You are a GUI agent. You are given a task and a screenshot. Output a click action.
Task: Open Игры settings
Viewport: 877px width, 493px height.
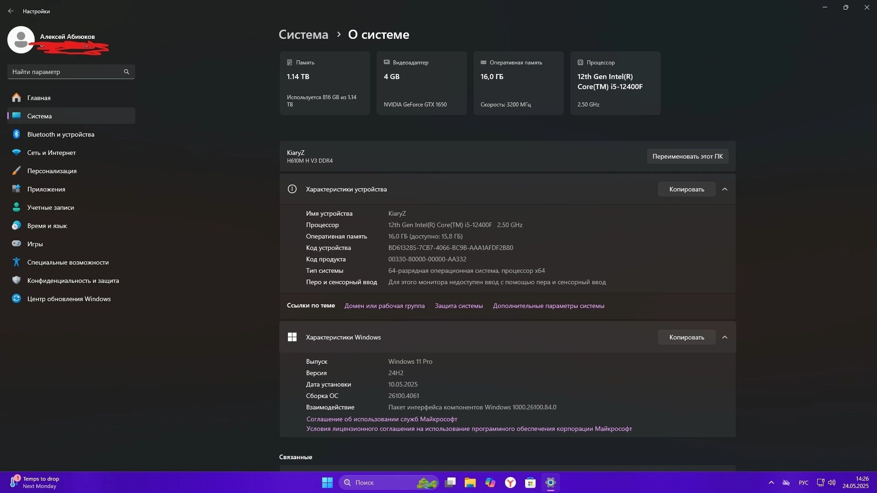71,244
